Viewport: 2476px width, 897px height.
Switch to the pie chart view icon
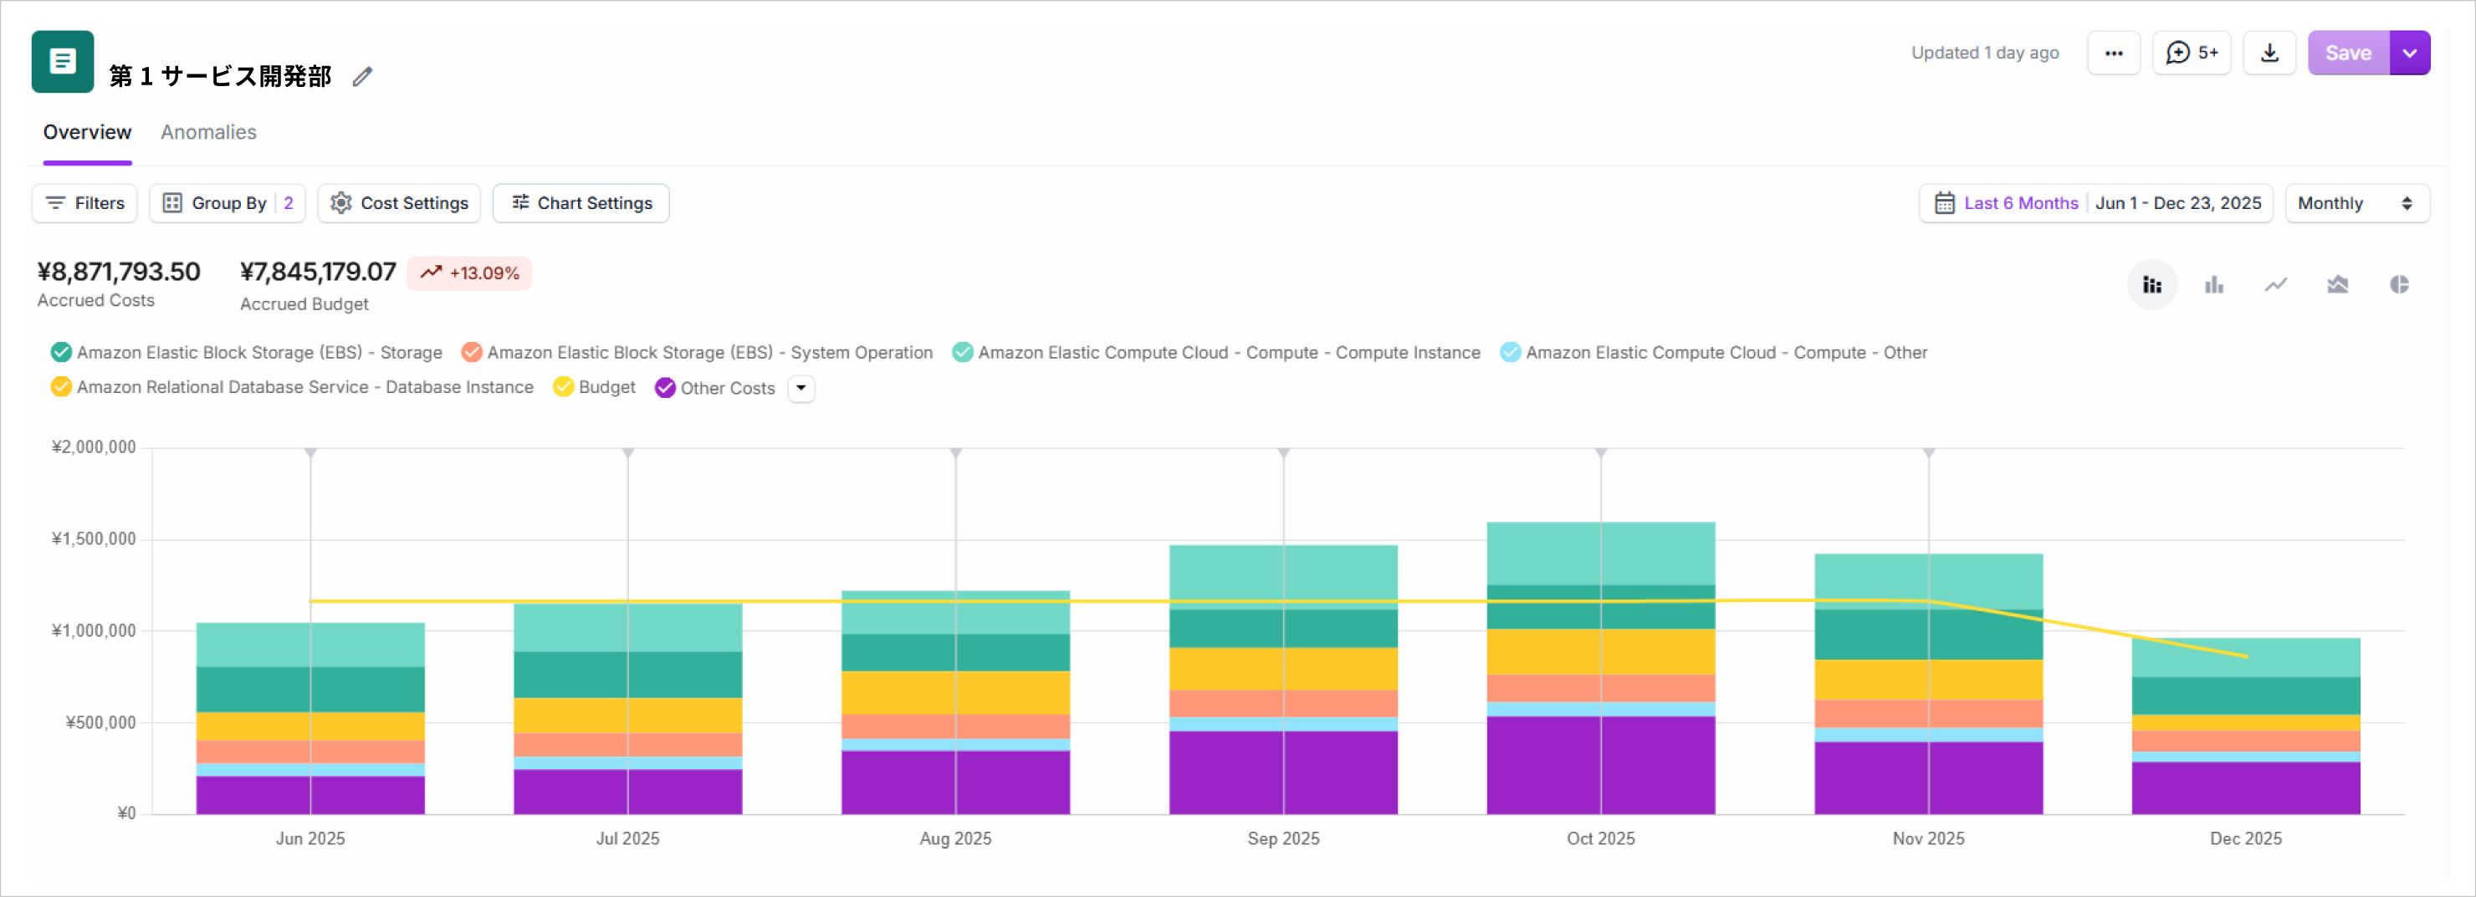tap(2399, 284)
